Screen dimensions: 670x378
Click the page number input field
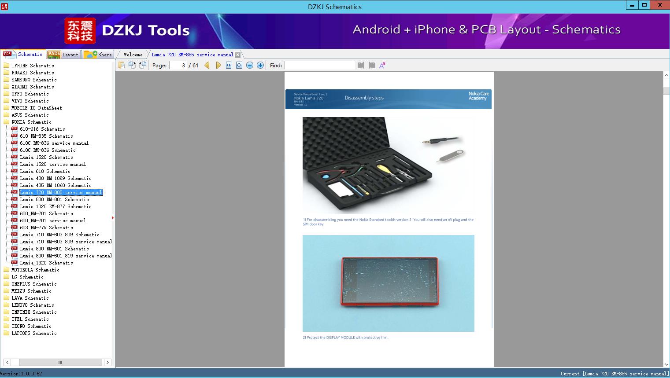[178, 65]
